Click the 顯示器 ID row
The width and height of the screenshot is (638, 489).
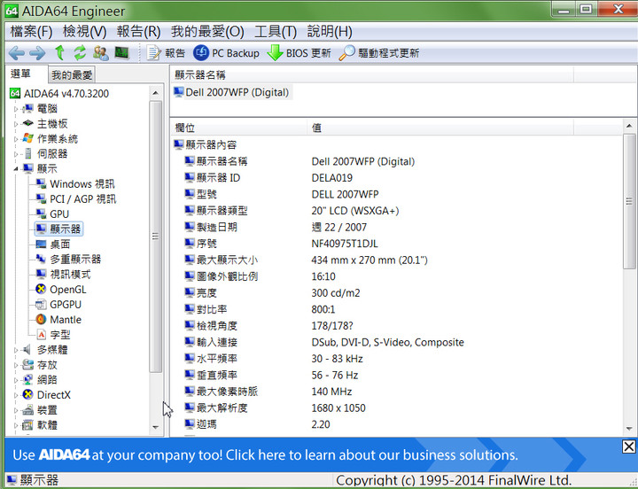pyautogui.click(x=396, y=178)
